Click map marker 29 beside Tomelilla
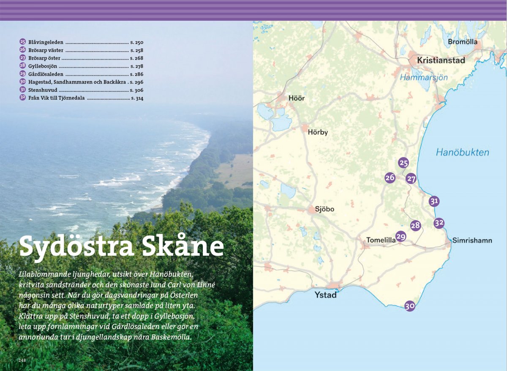The image size is (507, 371). (401, 237)
